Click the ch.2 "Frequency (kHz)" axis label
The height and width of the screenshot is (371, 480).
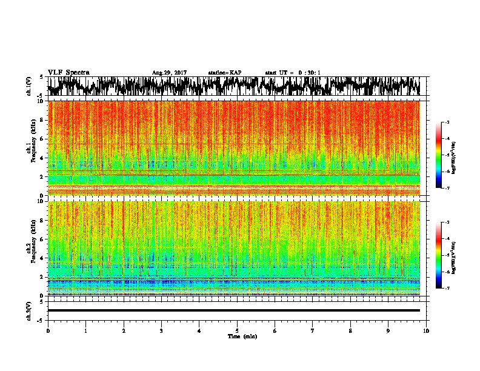(33, 241)
